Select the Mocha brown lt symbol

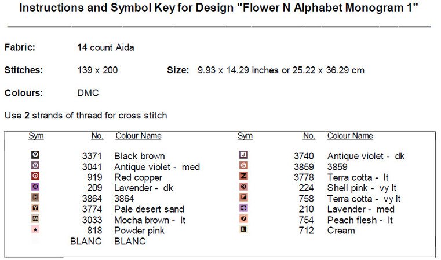tap(35, 220)
